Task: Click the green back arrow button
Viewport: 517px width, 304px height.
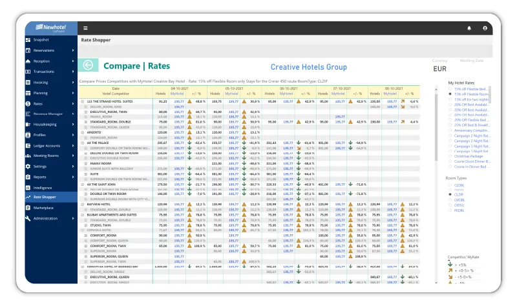Action: [89, 65]
